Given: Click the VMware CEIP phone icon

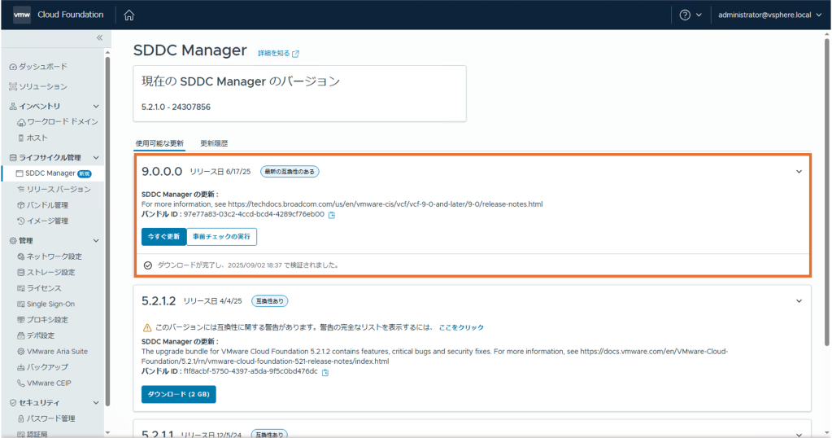Looking at the screenshot, I should (20, 383).
